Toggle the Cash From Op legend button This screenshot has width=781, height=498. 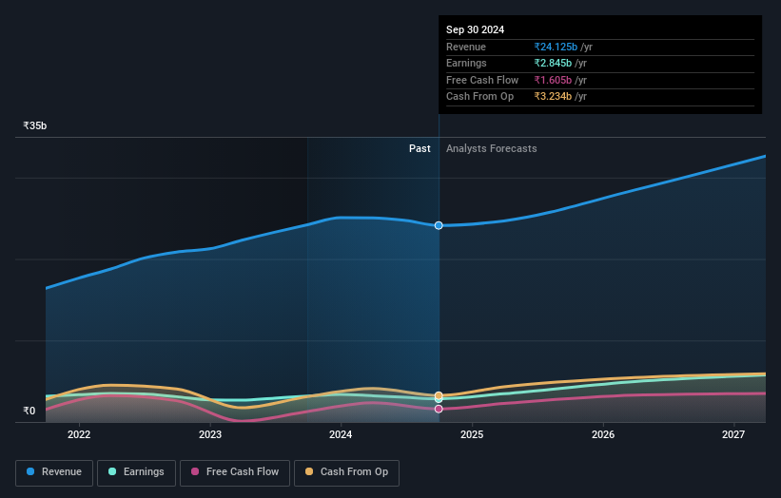click(346, 472)
